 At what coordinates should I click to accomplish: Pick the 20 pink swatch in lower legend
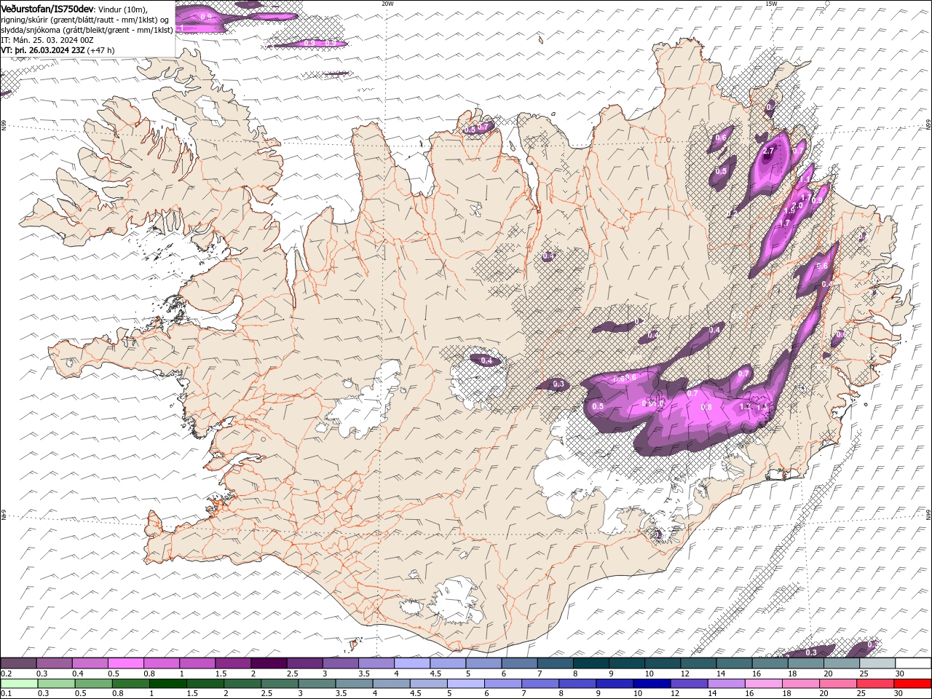point(837,684)
